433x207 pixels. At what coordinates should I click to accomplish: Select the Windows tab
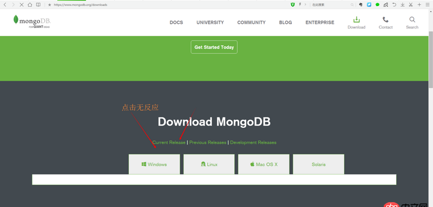click(154, 164)
